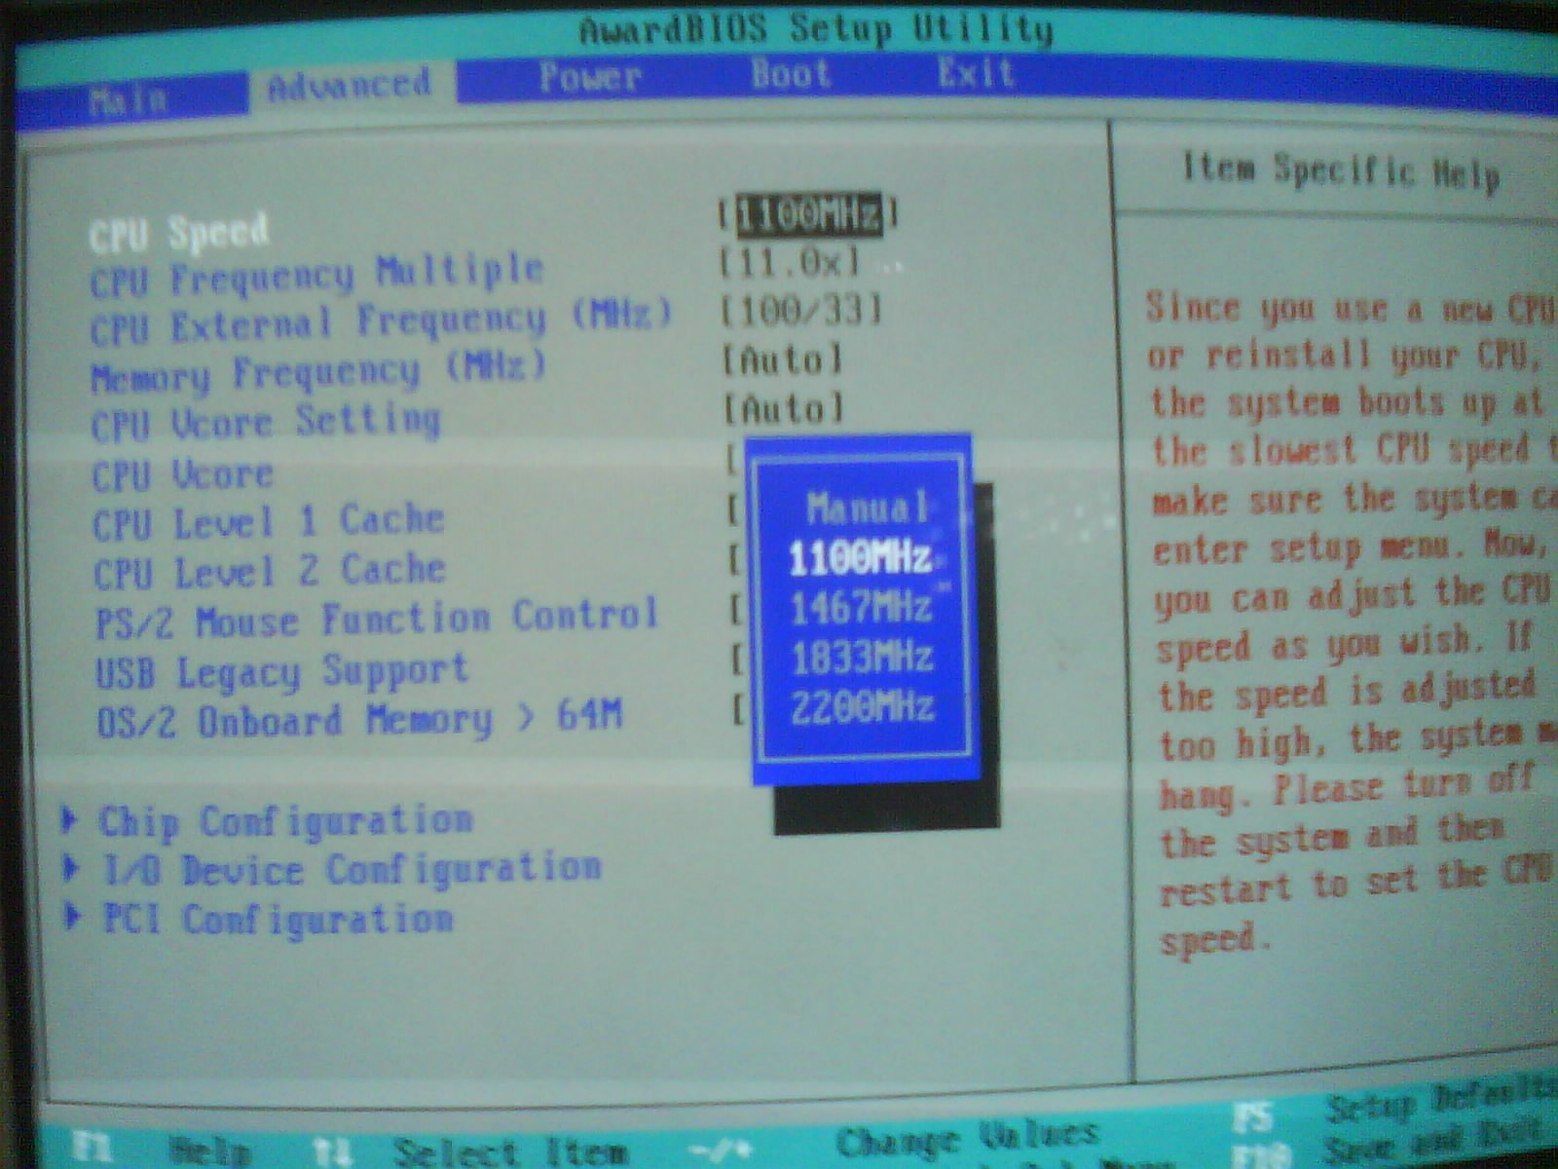The width and height of the screenshot is (1558, 1169).
Task: Click the Auto value for Memory Frequency
Action: [x=783, y=360]
